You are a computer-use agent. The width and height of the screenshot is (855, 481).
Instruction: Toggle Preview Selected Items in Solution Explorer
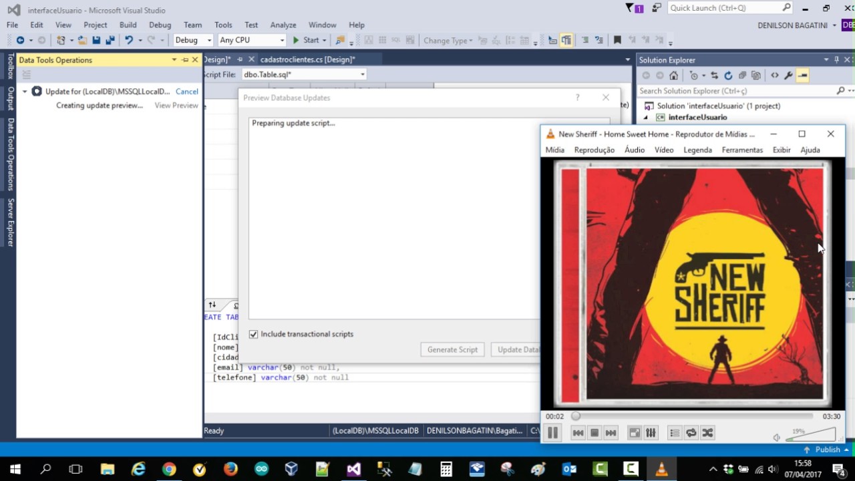[803, 75]
